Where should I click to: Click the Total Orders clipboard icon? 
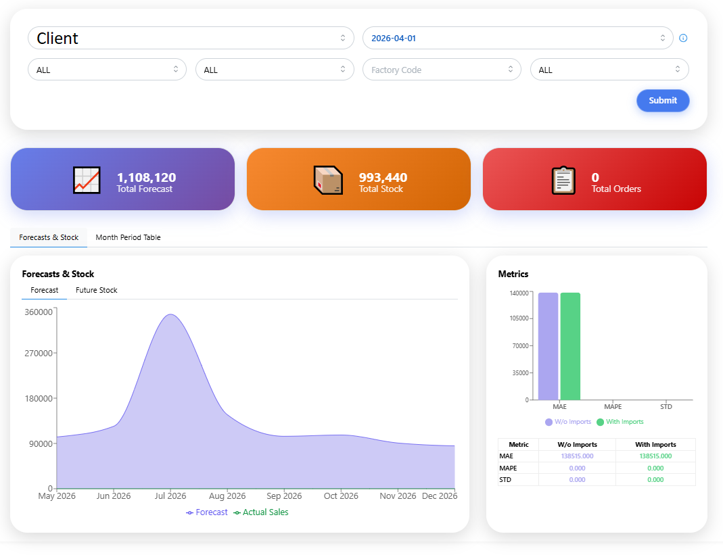pos(563,180)
